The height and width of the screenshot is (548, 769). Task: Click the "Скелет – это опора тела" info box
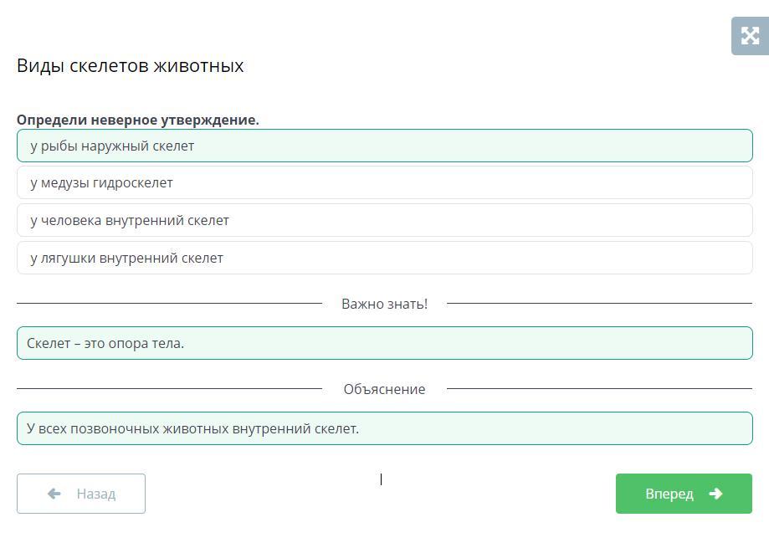384,343
